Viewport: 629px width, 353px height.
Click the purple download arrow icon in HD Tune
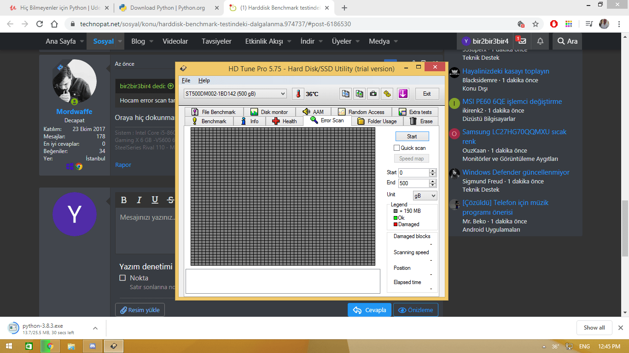pyautogui.click(x=403, y=94)
